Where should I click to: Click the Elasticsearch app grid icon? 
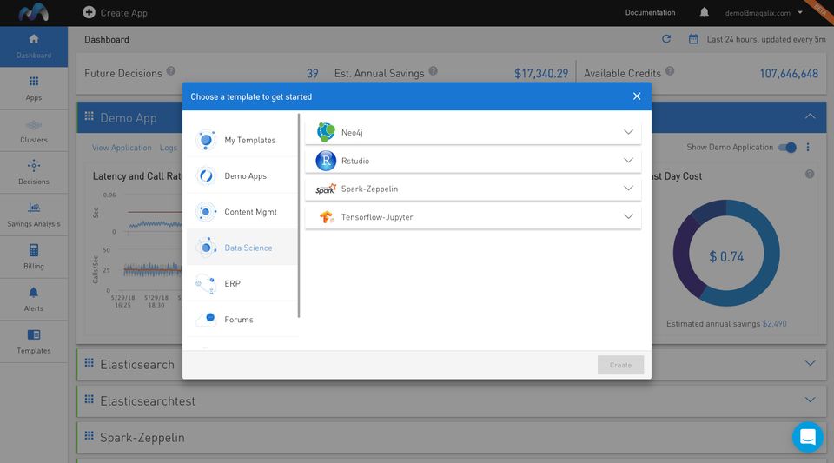(x=89, y=362)
